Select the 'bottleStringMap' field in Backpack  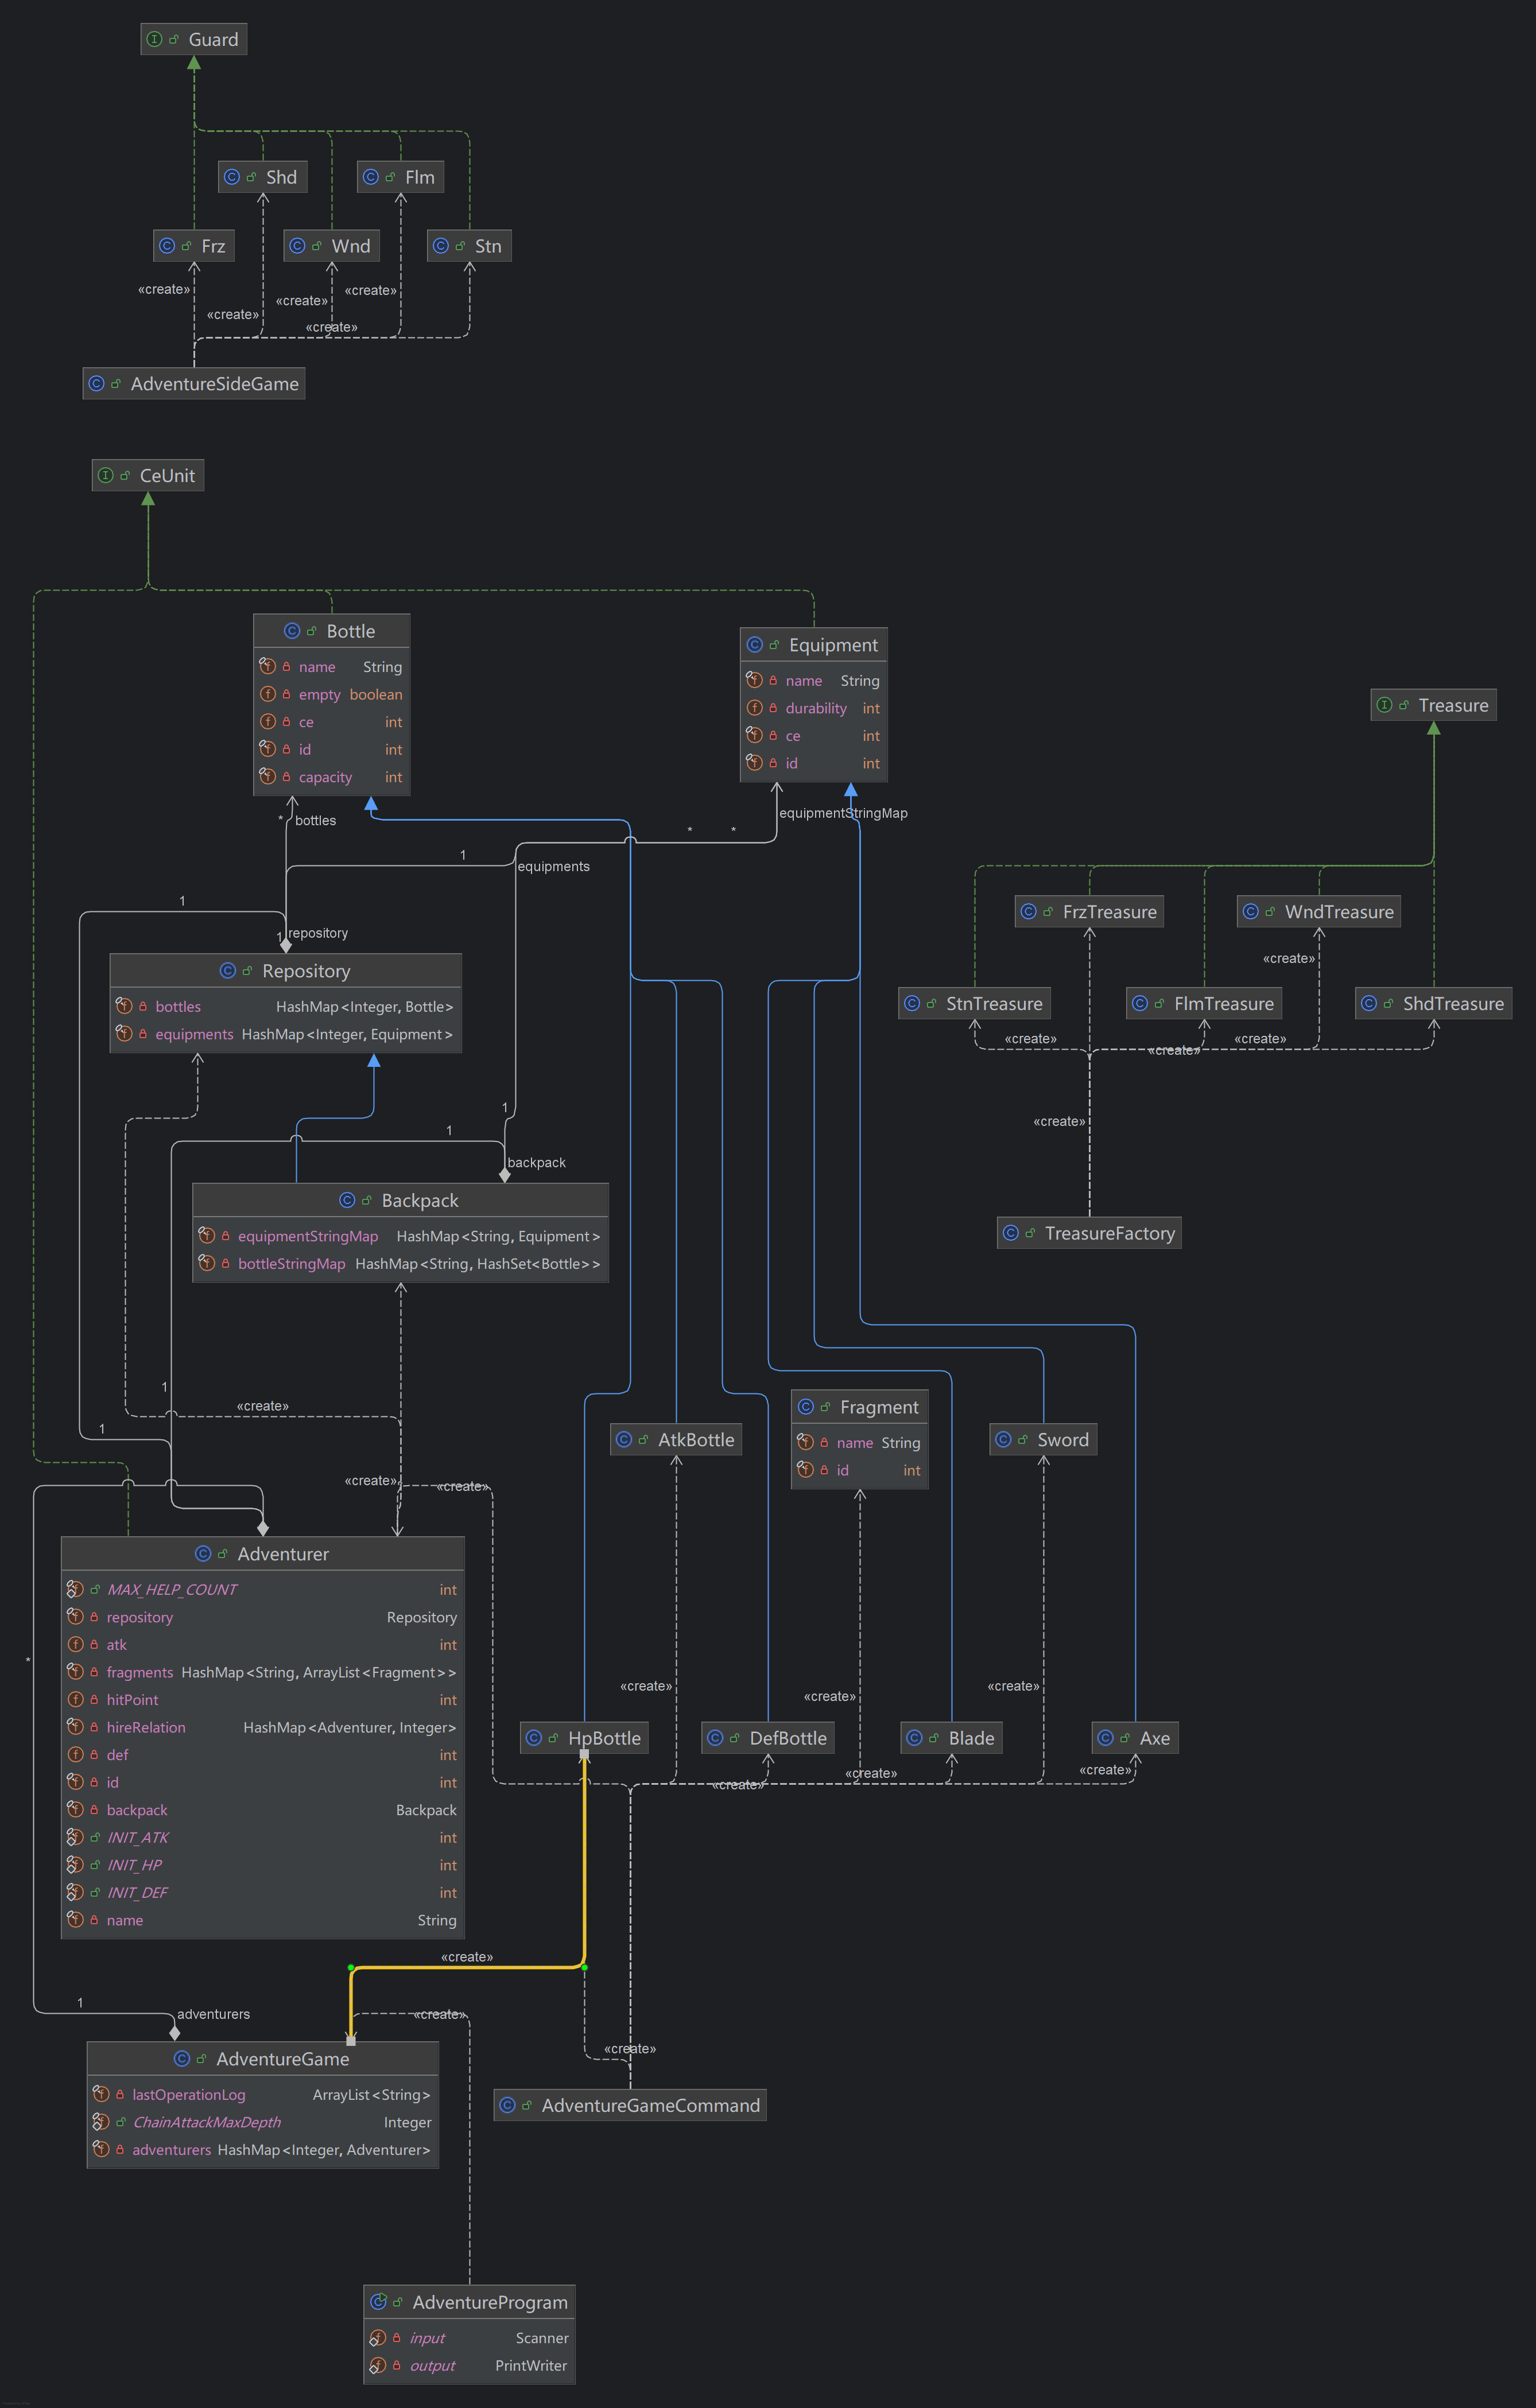point(400,1264)
